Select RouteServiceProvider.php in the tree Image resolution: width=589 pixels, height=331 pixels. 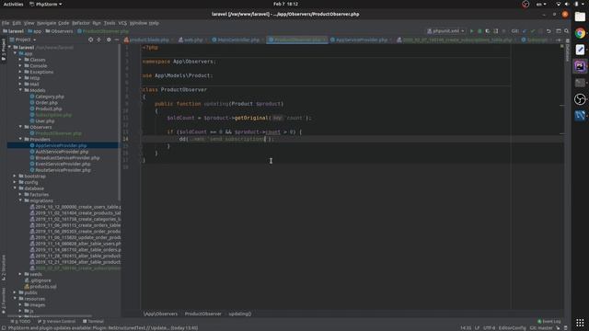tap(63, 170)
